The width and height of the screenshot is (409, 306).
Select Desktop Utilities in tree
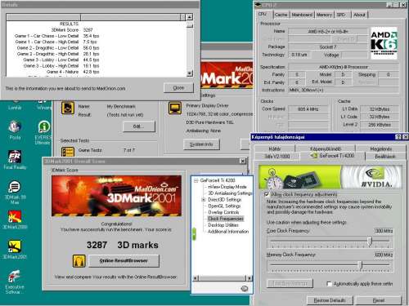point(223,225)
